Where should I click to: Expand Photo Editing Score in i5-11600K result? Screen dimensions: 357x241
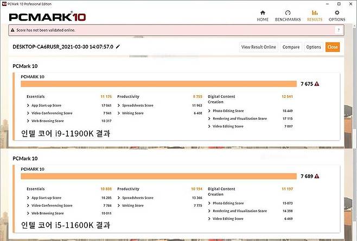pyautogui.click(x=209, y=203)
